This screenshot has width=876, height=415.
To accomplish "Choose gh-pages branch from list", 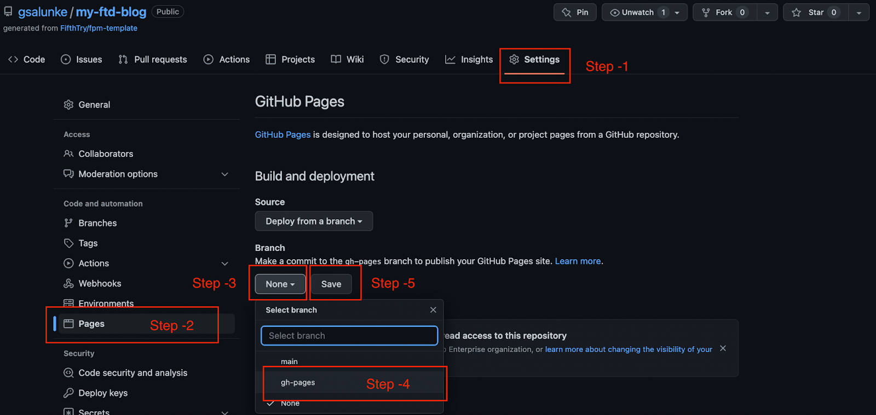I will (x=349, y=383).
